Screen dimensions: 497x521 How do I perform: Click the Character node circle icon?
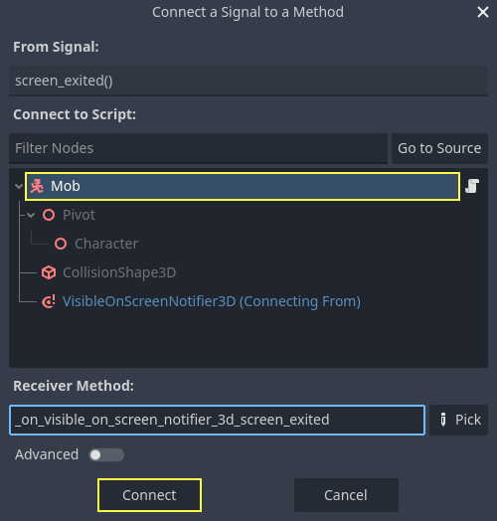[x=61, y=244]
